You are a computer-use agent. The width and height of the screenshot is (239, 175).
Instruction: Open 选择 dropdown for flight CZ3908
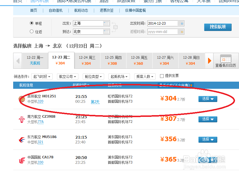(x=208, y=119)
